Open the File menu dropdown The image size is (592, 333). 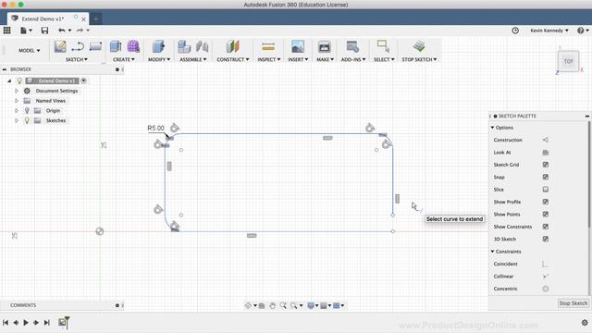[26, 31]
